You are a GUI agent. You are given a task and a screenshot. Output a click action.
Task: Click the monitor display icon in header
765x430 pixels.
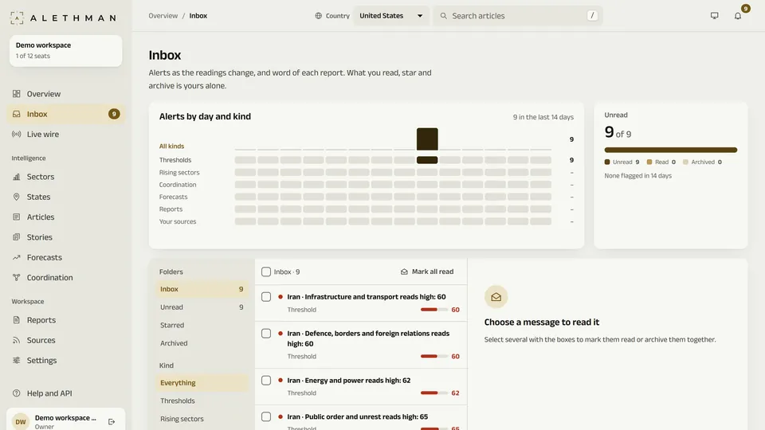pos(714,16)
